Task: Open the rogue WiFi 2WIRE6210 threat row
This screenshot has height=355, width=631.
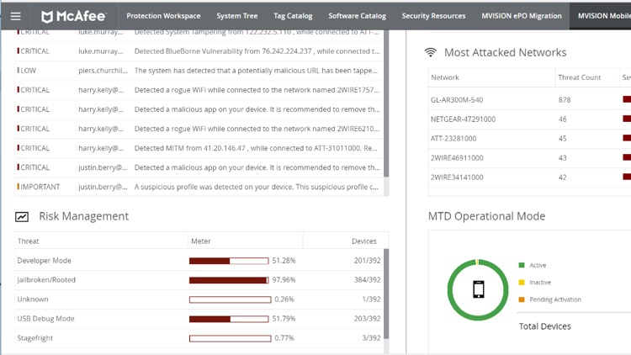Action: [x=199, y=129]
